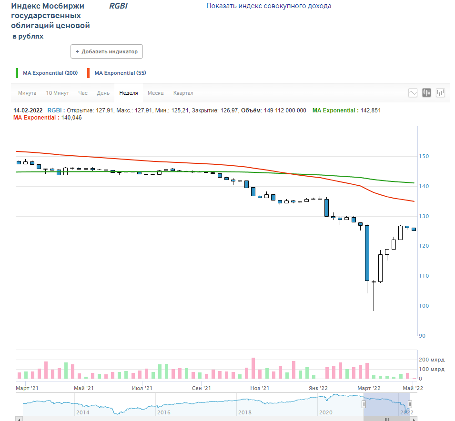Select the Минута interval tab
This screenshot has width=455, height=421.
[x=27, y=93]
